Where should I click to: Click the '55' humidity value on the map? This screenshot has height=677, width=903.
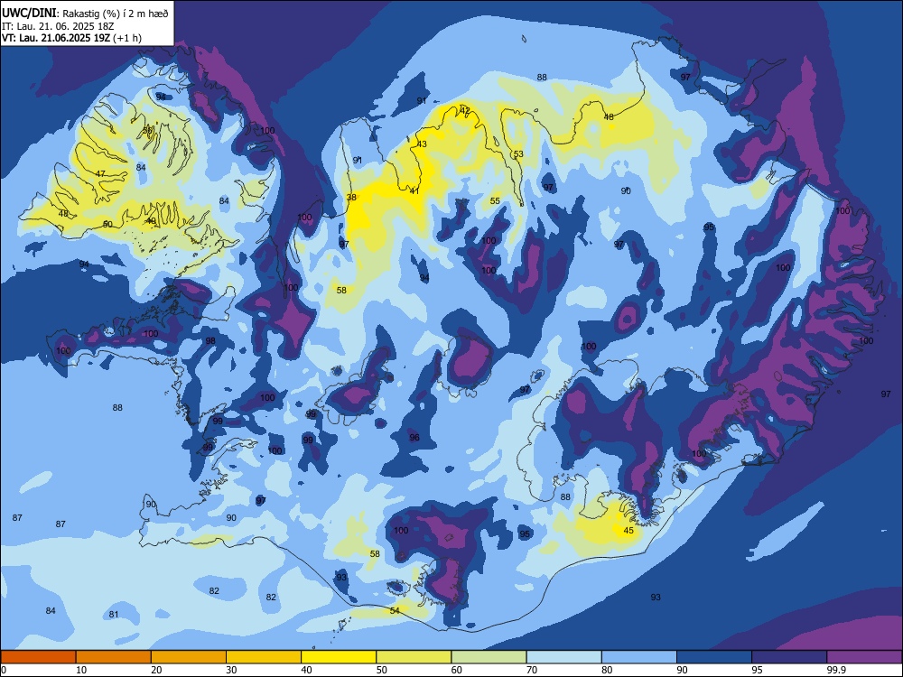tap(495, 200)
